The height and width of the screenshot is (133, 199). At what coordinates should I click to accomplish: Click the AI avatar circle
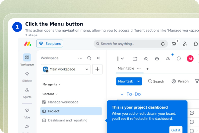pos(190,59)
